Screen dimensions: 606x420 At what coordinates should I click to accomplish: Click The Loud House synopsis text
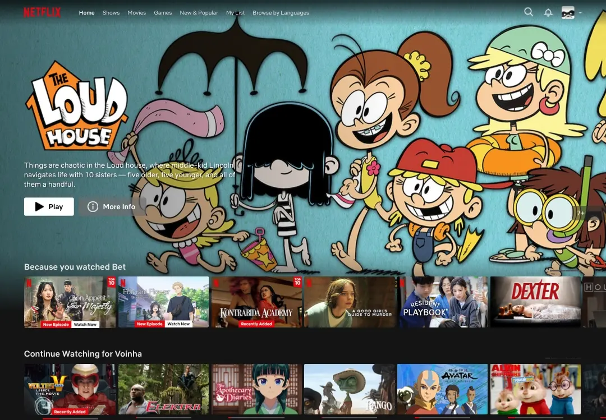click(130, 174)
